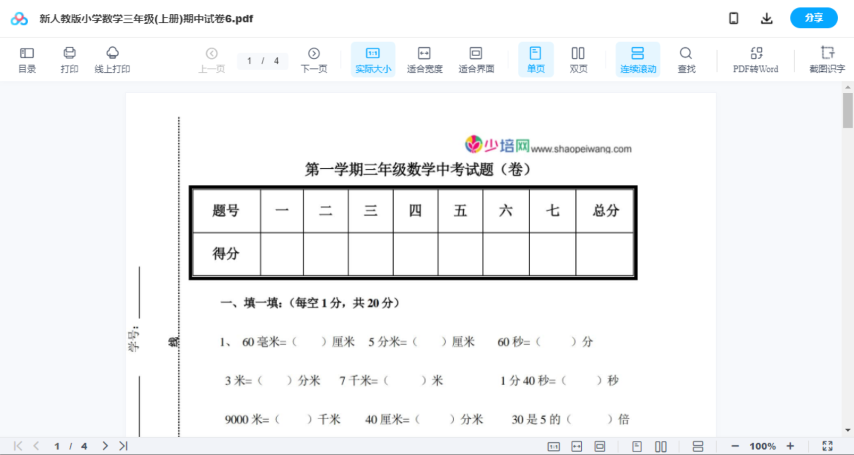The height and width of the screenshot is (455, 854).
Task: Enable 连续滚动 continuous scrolling
Action: click(x=638, y=59)
